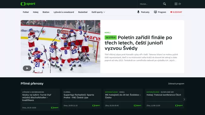Read article summary about Třetí vítězný zápas
Viewport: 205px width, 115px height.
click(x=141, y=57)
